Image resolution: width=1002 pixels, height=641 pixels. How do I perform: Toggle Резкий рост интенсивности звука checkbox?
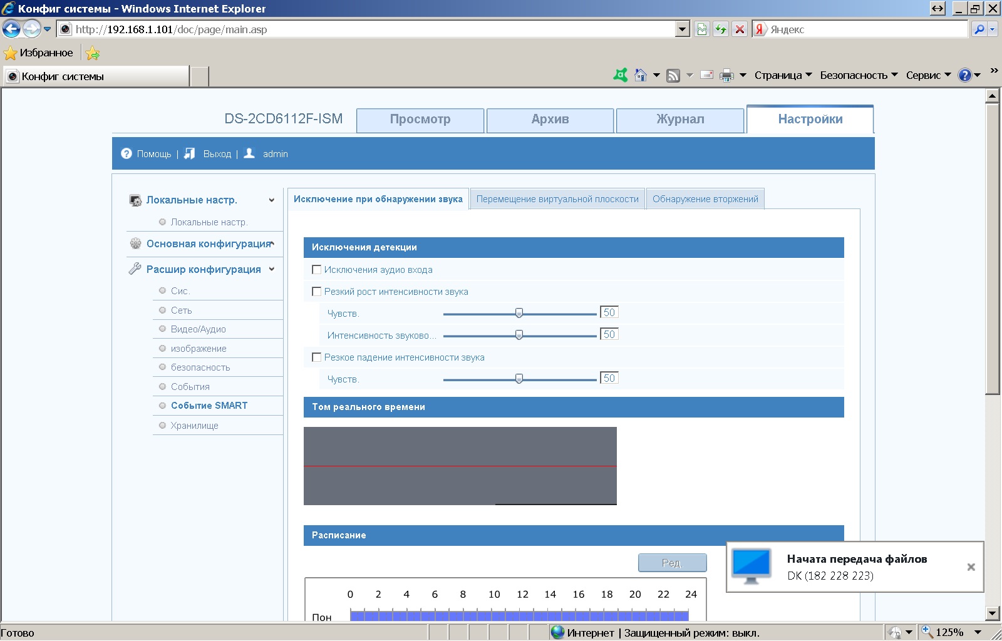[317, 292]
